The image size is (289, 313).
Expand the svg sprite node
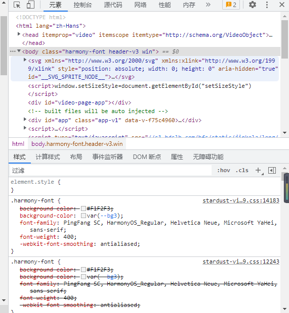pyautogui.click(x=25, y=60)
